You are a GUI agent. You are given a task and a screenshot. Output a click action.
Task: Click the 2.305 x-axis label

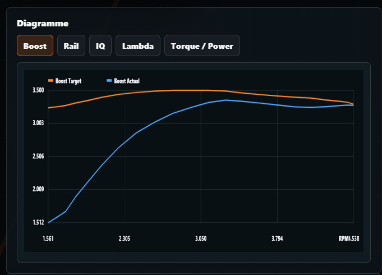[125, 239]
